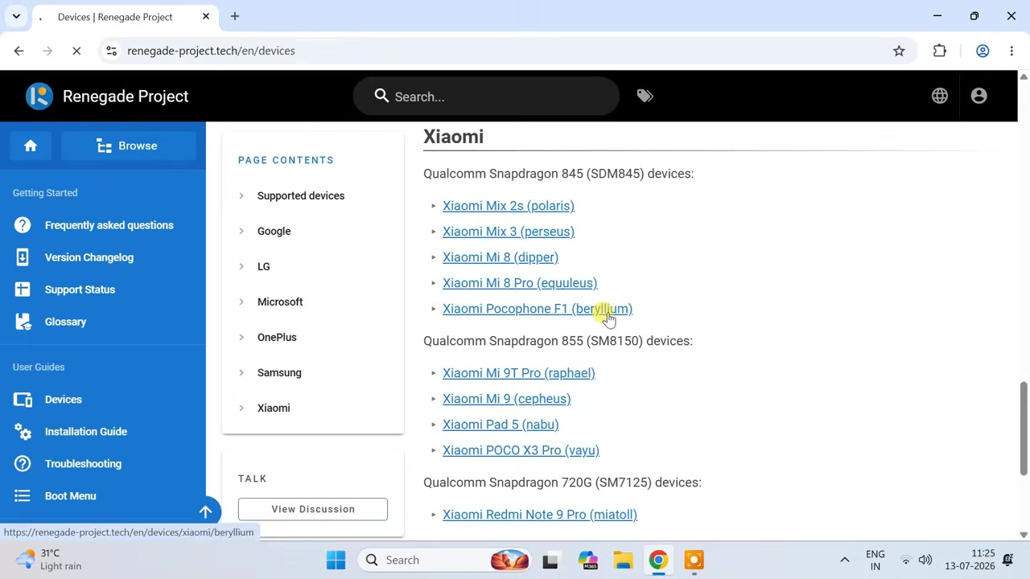Expand the Xiaomi contents entry
Viewport: 1030px width, 579px height.
241,408
